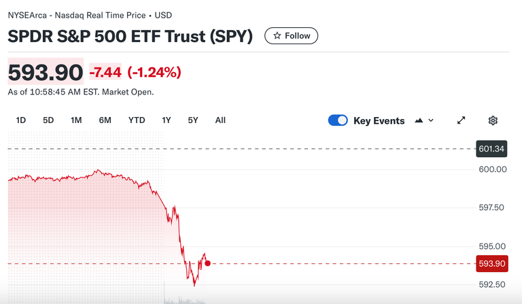Switch chart to 5D range
The height and width of the screenshot is (304, 522).
coord(48,120)
